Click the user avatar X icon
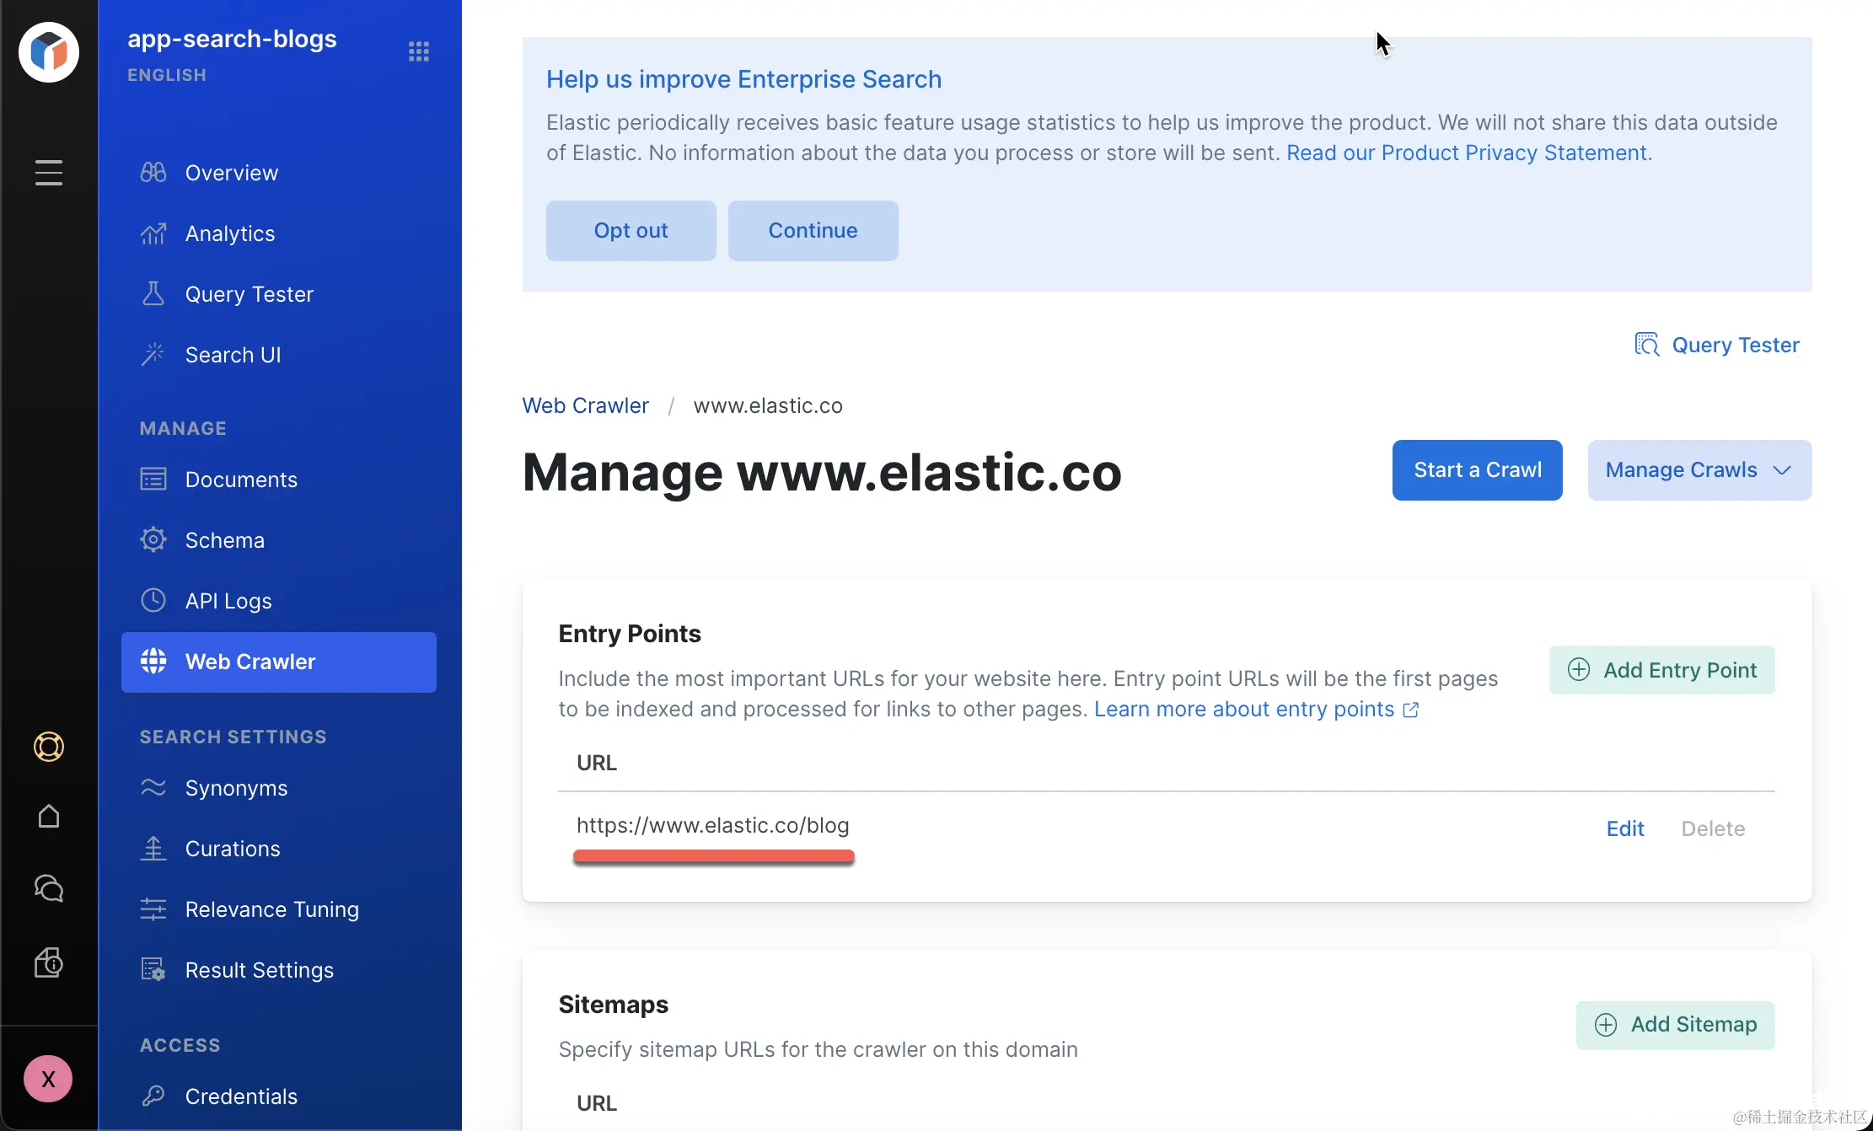The height and width of the screenshot is (1131, 1873). click(x=48, y=1079)
